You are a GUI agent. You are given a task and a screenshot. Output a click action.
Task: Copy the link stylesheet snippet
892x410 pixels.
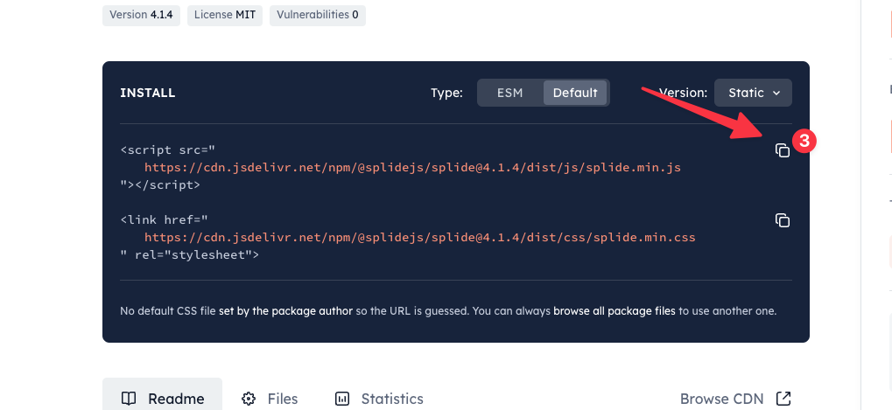[783, 220]
